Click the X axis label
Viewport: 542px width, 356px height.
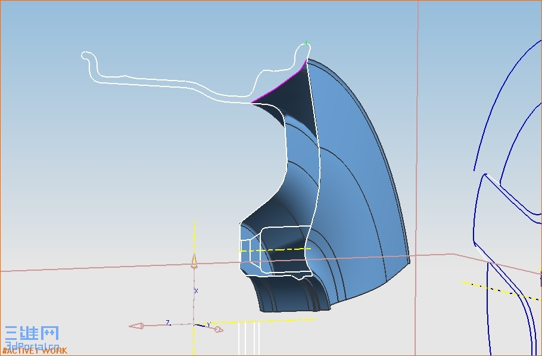coord(196,291)
